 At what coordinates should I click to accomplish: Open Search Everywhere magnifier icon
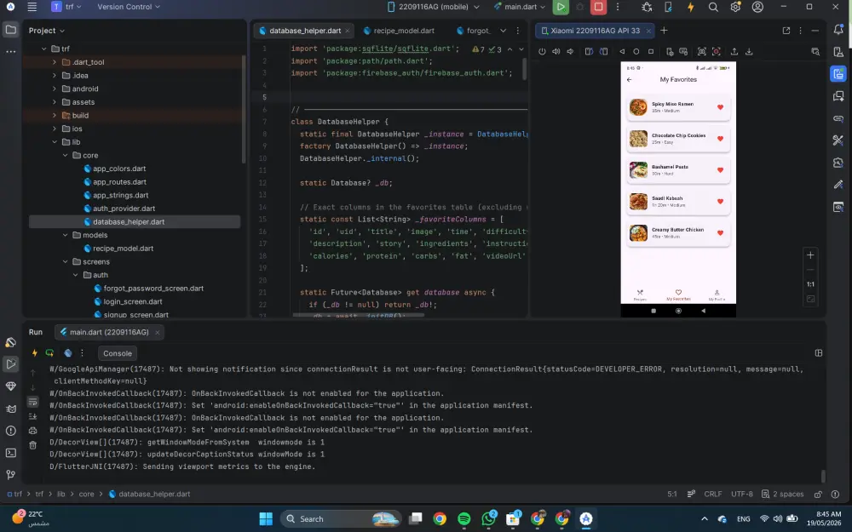click(713, 7)
